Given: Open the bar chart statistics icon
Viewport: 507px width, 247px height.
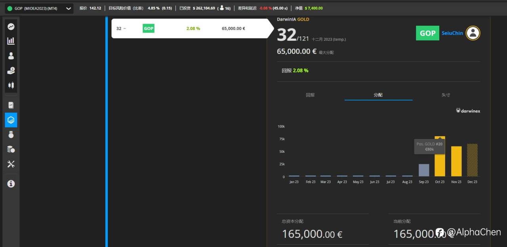Looking at the screenshot, I should click(x=11, y=41).
